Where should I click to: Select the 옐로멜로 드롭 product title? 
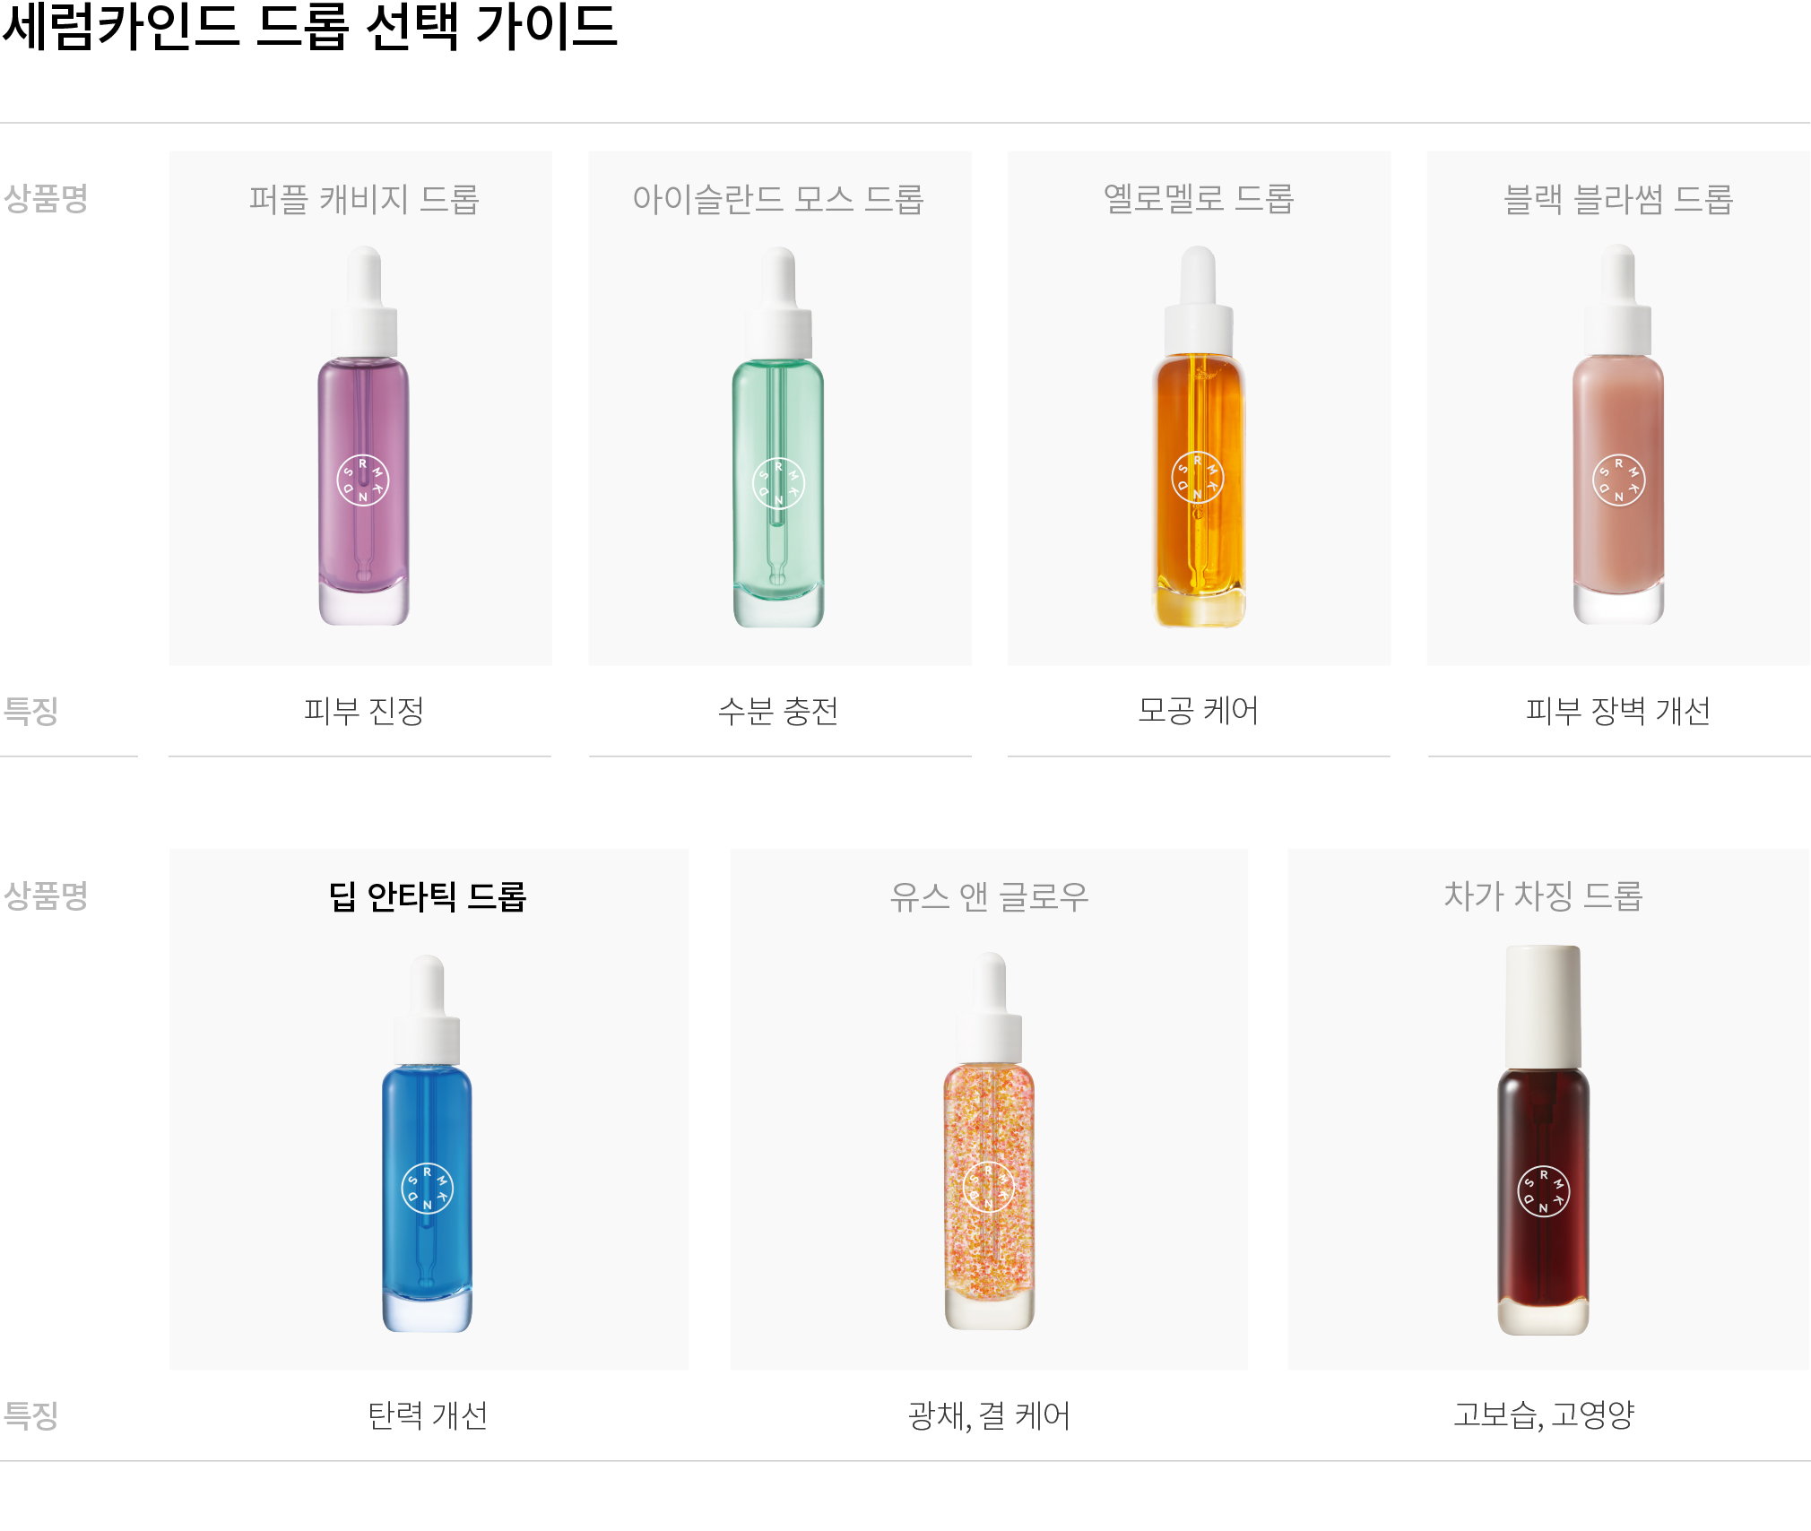point(1199,198)
